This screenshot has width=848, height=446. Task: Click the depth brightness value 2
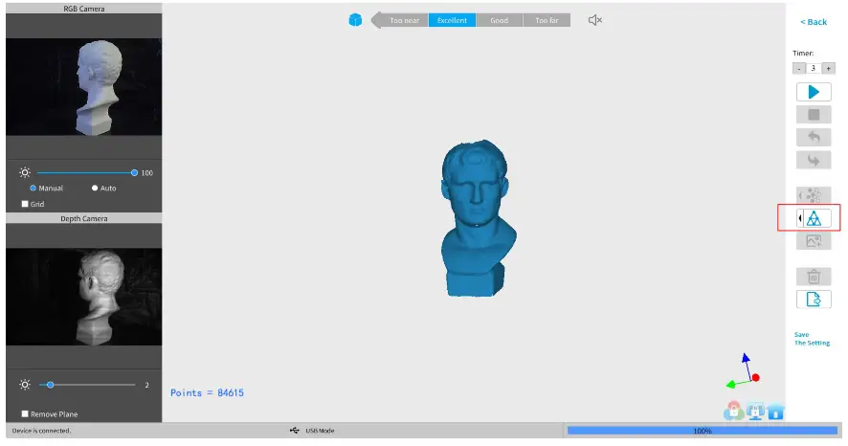(146, 385)
